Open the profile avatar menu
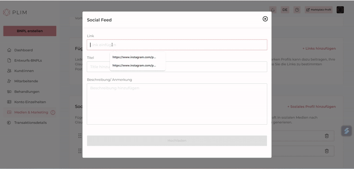This screenshot has width=354, height=169. pyautogui.click(x=340, y=10)
